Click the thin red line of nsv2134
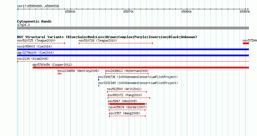257x136 pixels. (133, 62)
